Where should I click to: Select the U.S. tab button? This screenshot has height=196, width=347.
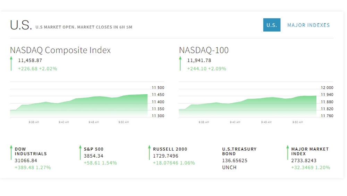[x=272, y=25]
